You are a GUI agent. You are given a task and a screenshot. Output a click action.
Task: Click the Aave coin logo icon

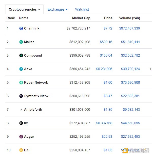coord(21,69)
